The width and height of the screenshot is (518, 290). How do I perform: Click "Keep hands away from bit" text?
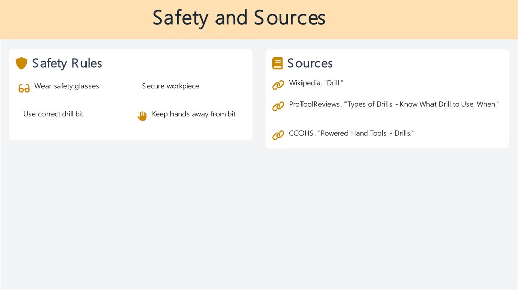(x=194, y=114)
